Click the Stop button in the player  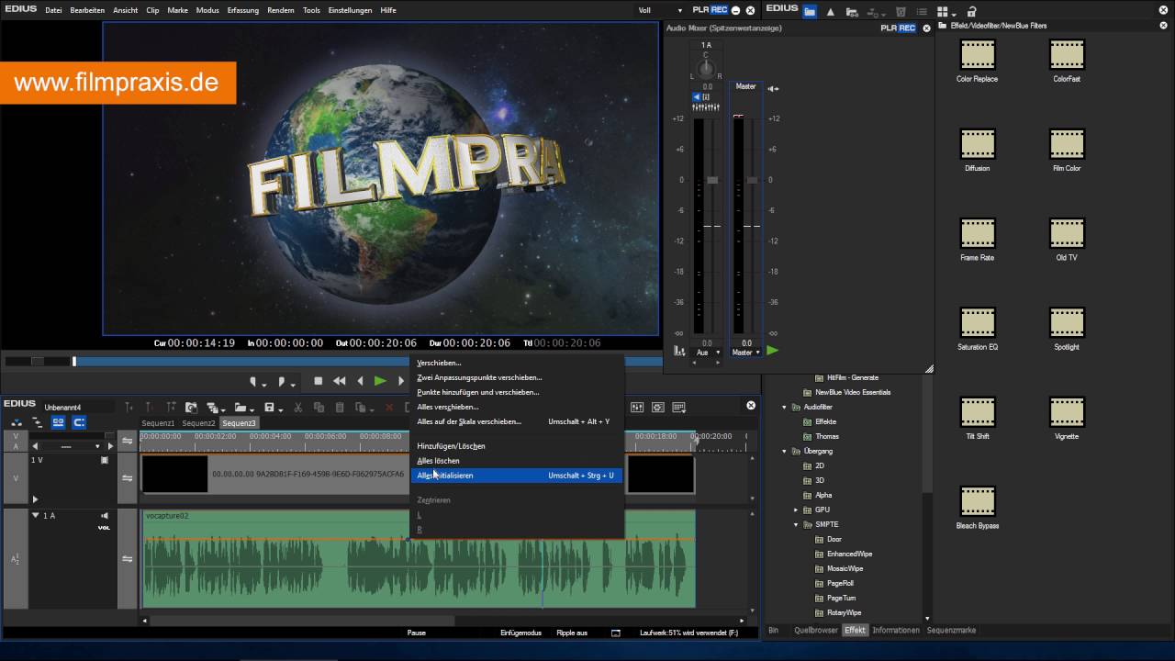pyautogui.click(x=319, y=381)
